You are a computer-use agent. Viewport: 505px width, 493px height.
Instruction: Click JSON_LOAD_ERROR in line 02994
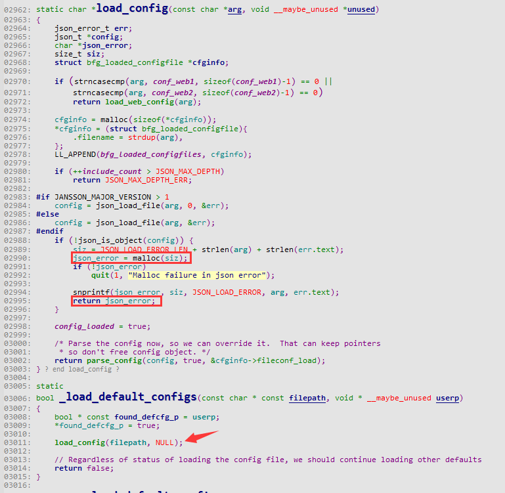(227, 292)
